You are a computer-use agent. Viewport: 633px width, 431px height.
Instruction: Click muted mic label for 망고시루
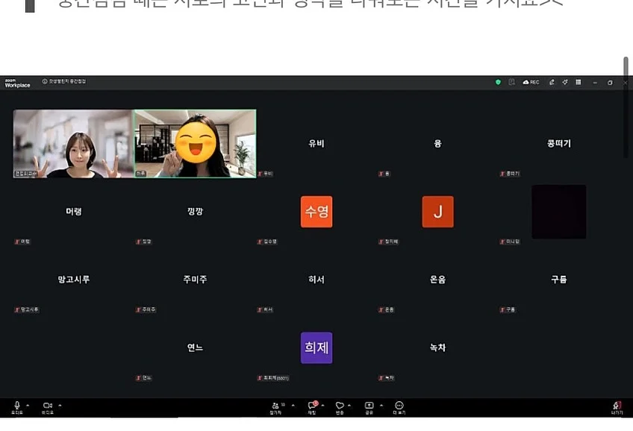[27, 309]
